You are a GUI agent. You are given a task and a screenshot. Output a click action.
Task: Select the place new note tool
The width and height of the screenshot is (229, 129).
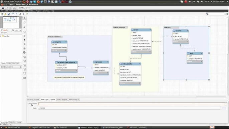25,36
